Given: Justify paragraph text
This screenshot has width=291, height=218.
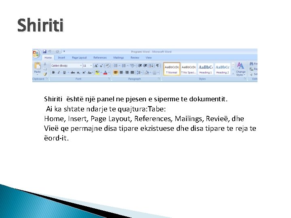Looking at the screenshot, I should pos(132,73).
